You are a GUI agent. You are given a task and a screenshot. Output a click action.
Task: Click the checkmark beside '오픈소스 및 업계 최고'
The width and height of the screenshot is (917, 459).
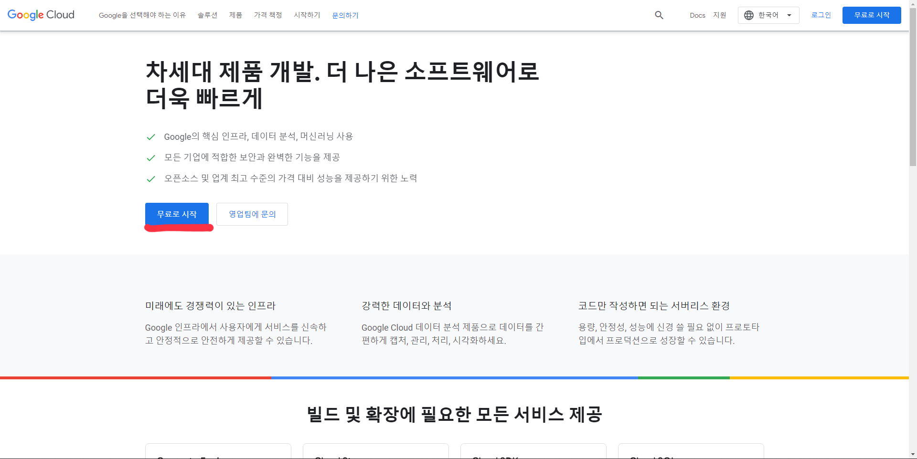(x=151, y=179)
